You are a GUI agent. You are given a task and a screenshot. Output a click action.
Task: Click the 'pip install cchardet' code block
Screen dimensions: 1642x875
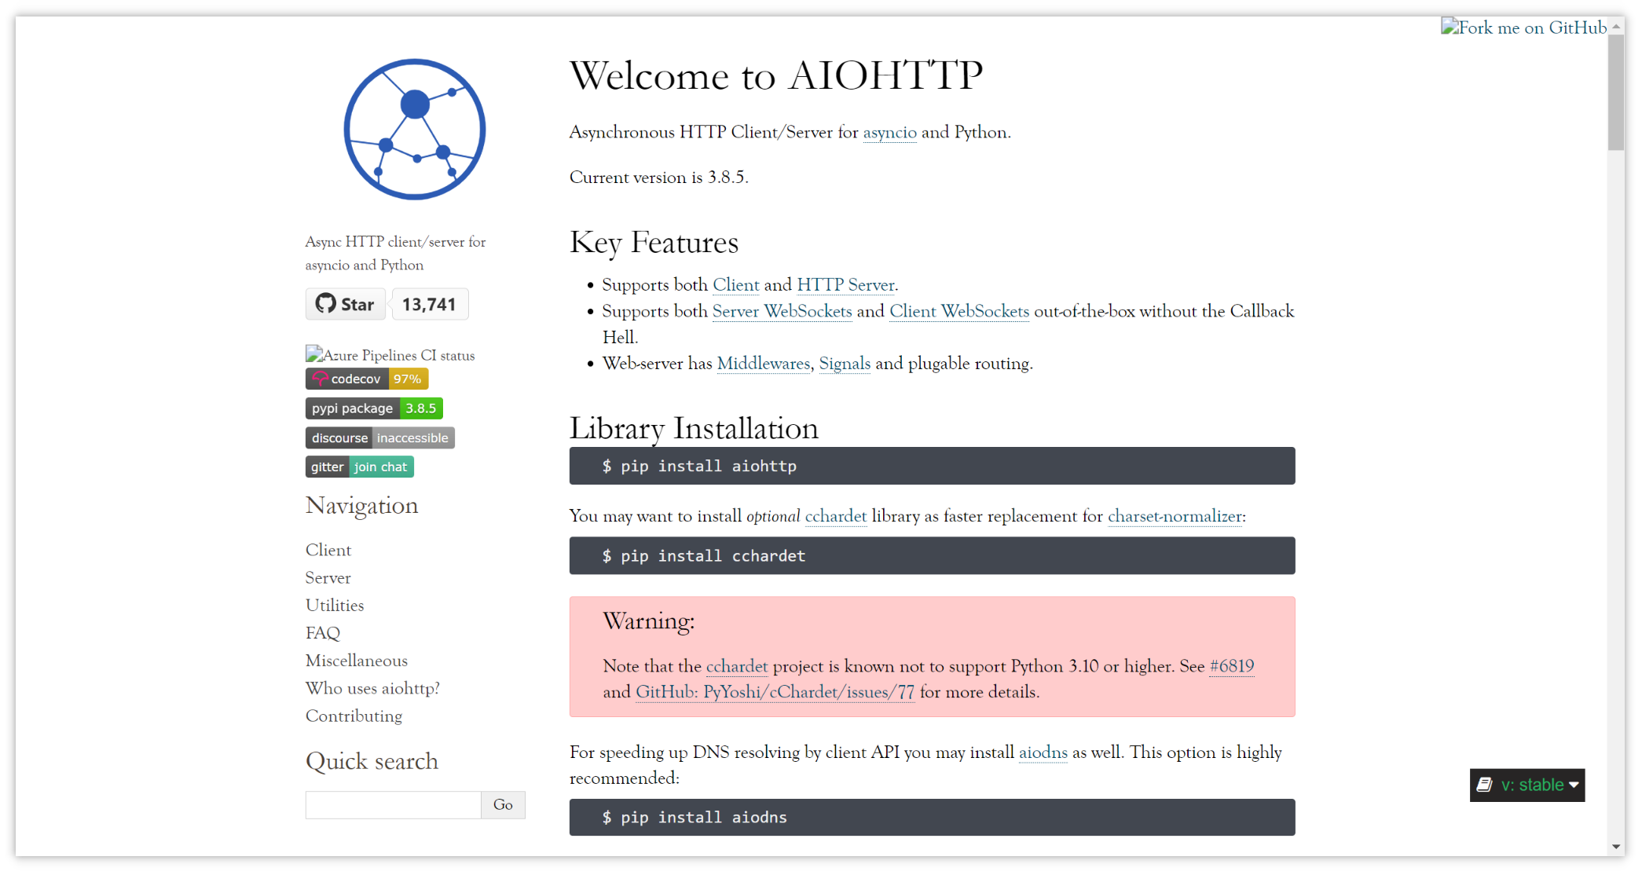[932, 555]
